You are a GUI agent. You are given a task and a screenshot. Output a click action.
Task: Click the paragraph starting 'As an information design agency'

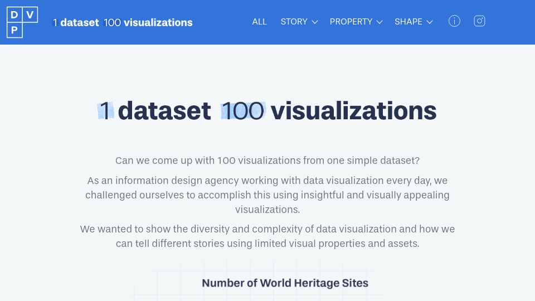tap(267, 195)
